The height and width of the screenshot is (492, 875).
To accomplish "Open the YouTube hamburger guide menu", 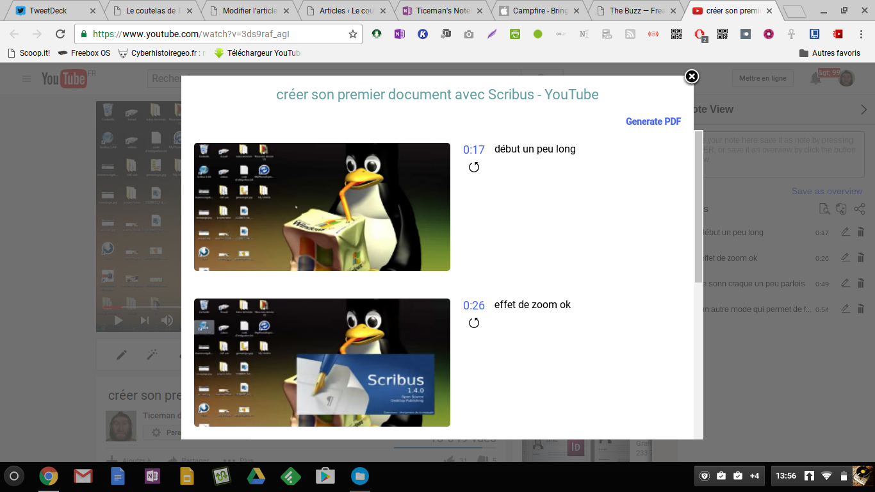I will 26,79.
